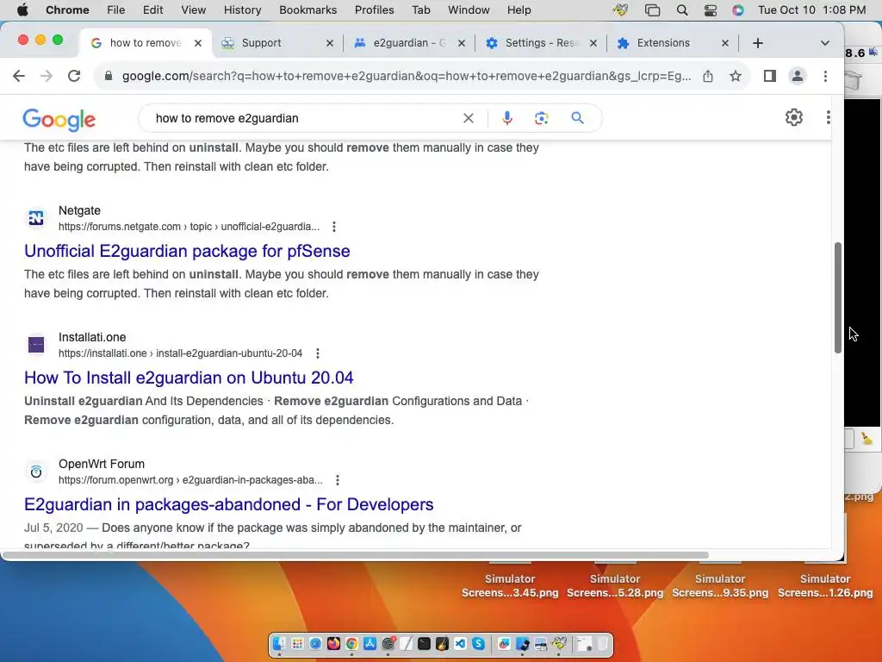Close the Support tab
Screen dimensions: 882x662
[x=330, y=43]
